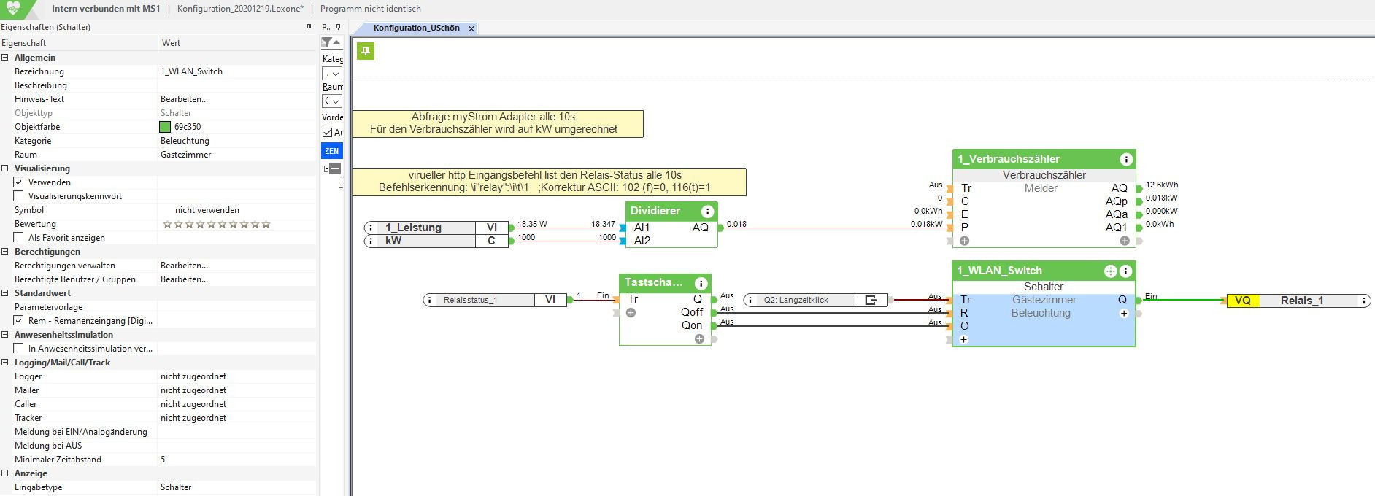Image resolution: width=1375 pixels, height=496 pixels.
Task: Click info icon of 1_Leistung input
Action: (371, 228)
